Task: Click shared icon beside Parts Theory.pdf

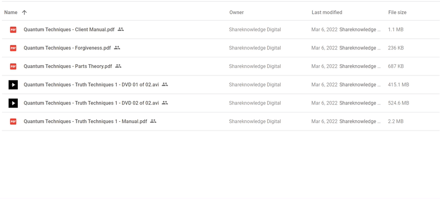Action: point(118,66)
